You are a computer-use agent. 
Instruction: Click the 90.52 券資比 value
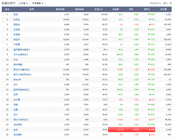pyautogui.click(x=105, y=19)
